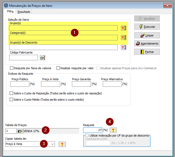175x157 pixels.
Task: Click the Limpar button
Action: click(147, 35)
